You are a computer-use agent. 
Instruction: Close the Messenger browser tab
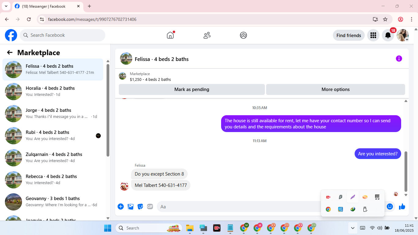78,6
